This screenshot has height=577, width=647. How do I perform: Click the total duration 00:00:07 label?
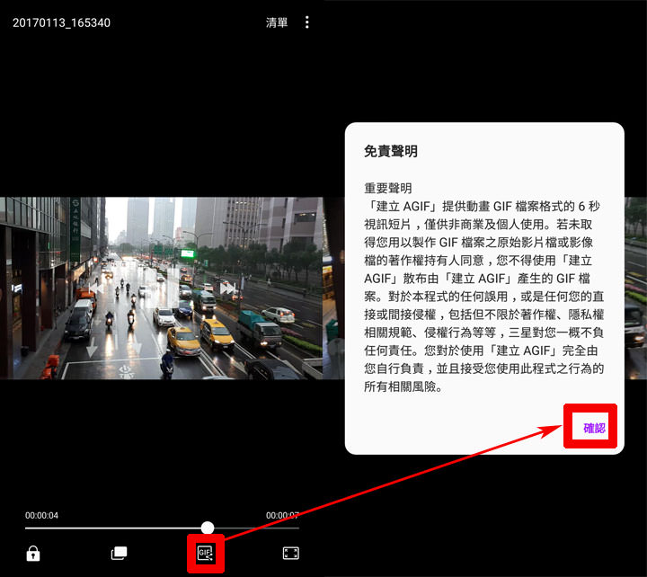coord(282,515)
